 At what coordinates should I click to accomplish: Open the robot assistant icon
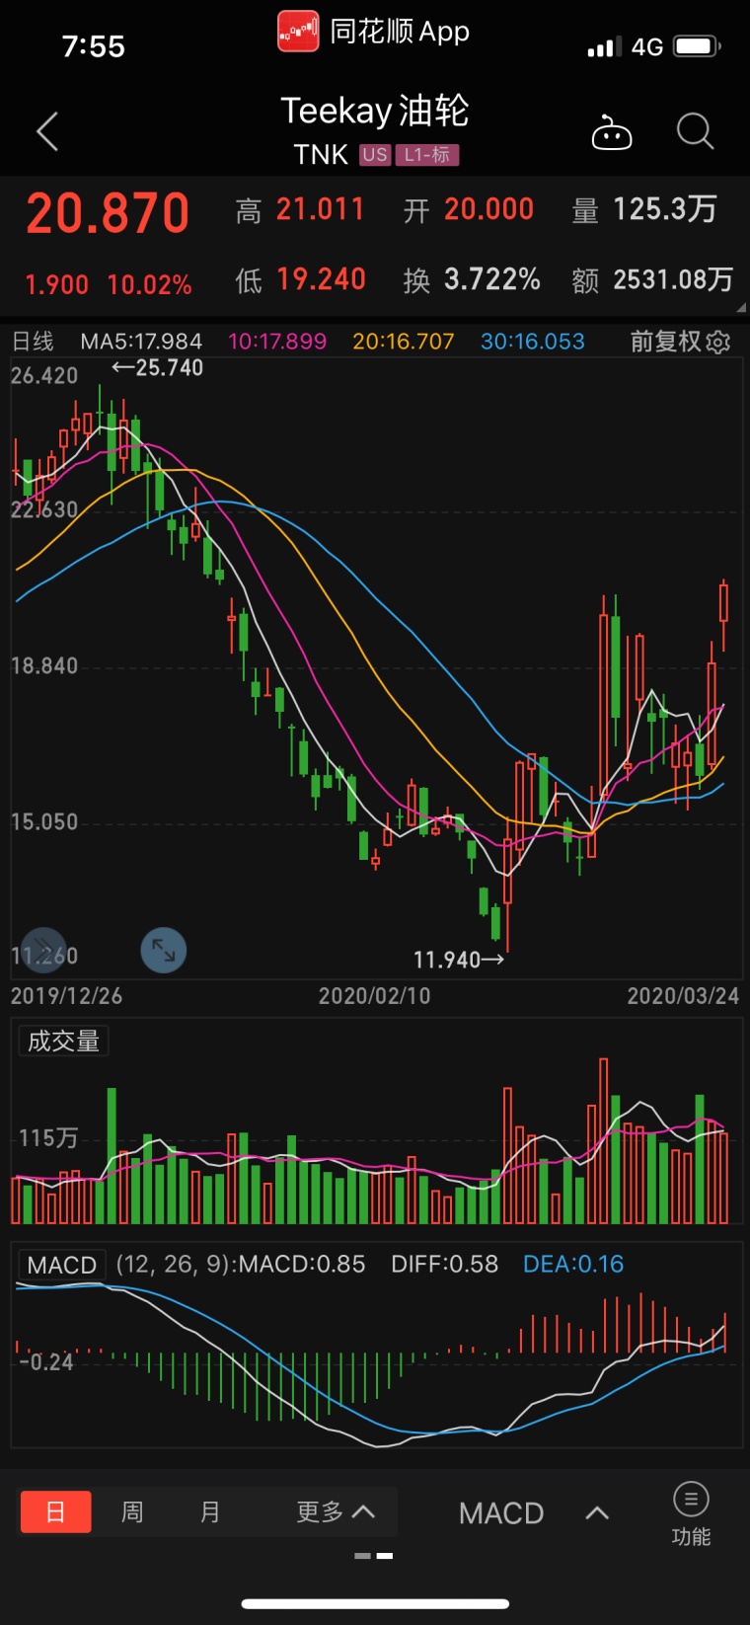click(611, 131)
